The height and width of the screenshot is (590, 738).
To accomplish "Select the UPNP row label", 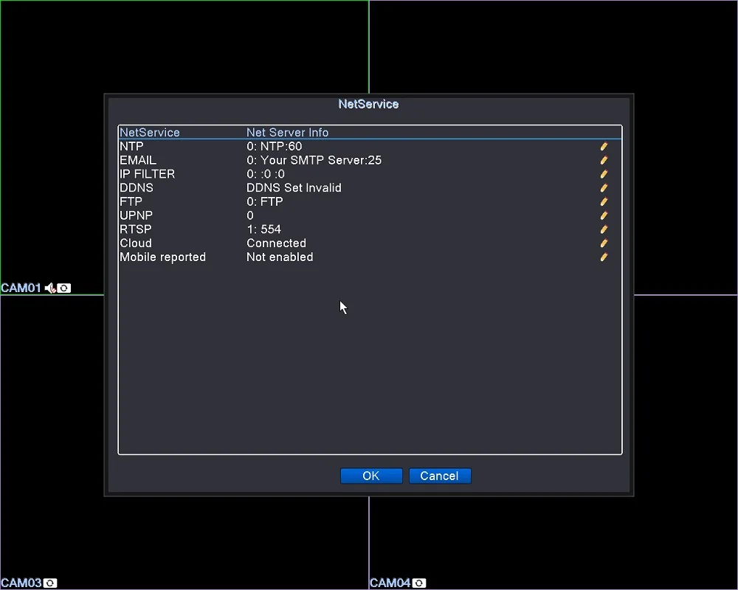I will coord(136,215).
